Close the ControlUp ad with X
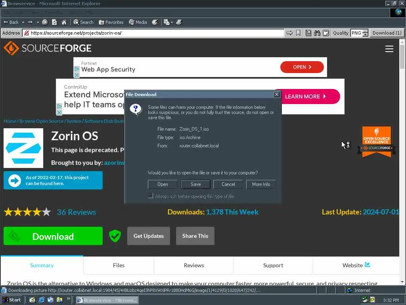The height and width of the screenshot is (305, 406). pos(59,112)
